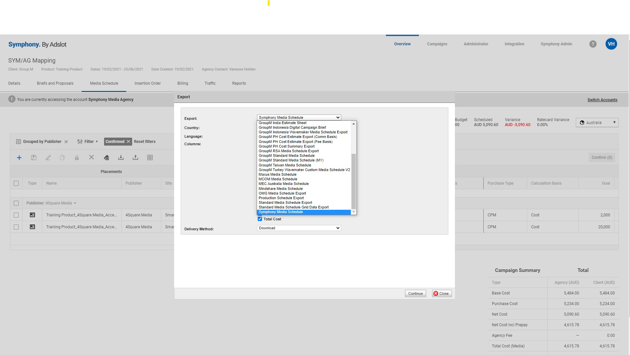Tick the select-all placements header checkbox

click(16, 183)
